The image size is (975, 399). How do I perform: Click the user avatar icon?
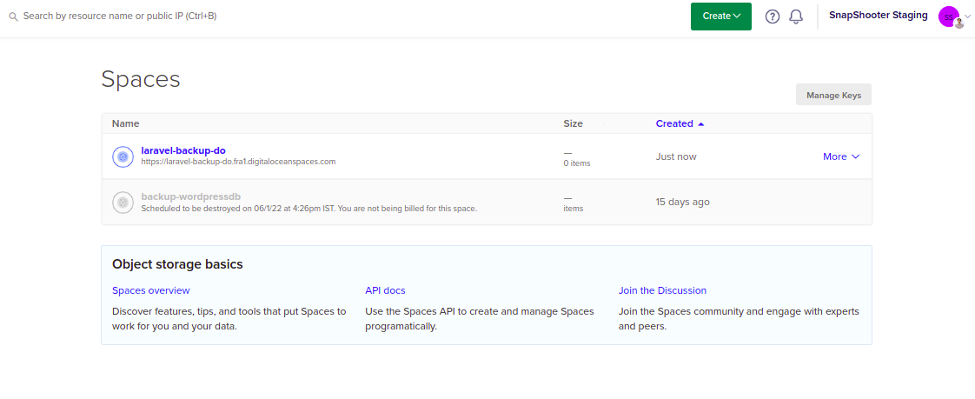click(949, 17)
